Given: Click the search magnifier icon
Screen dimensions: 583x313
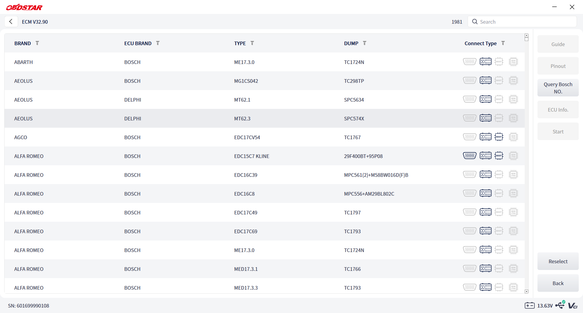Looking at the screenshot, I should click(x=475, y=22).
